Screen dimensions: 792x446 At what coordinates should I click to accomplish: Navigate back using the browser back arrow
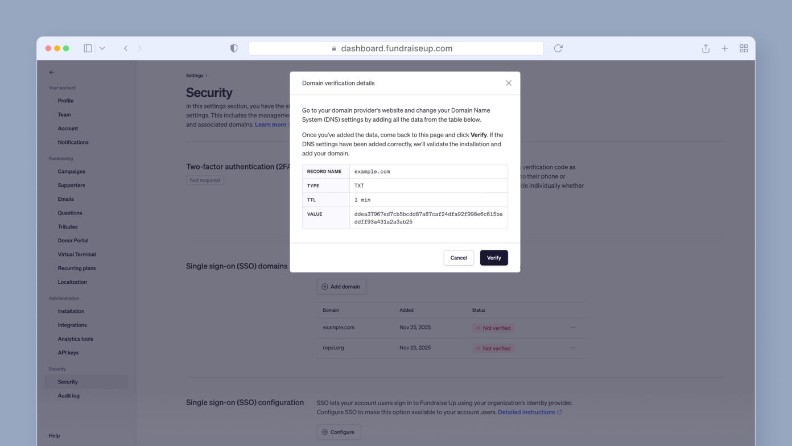(x=126, y=48)
